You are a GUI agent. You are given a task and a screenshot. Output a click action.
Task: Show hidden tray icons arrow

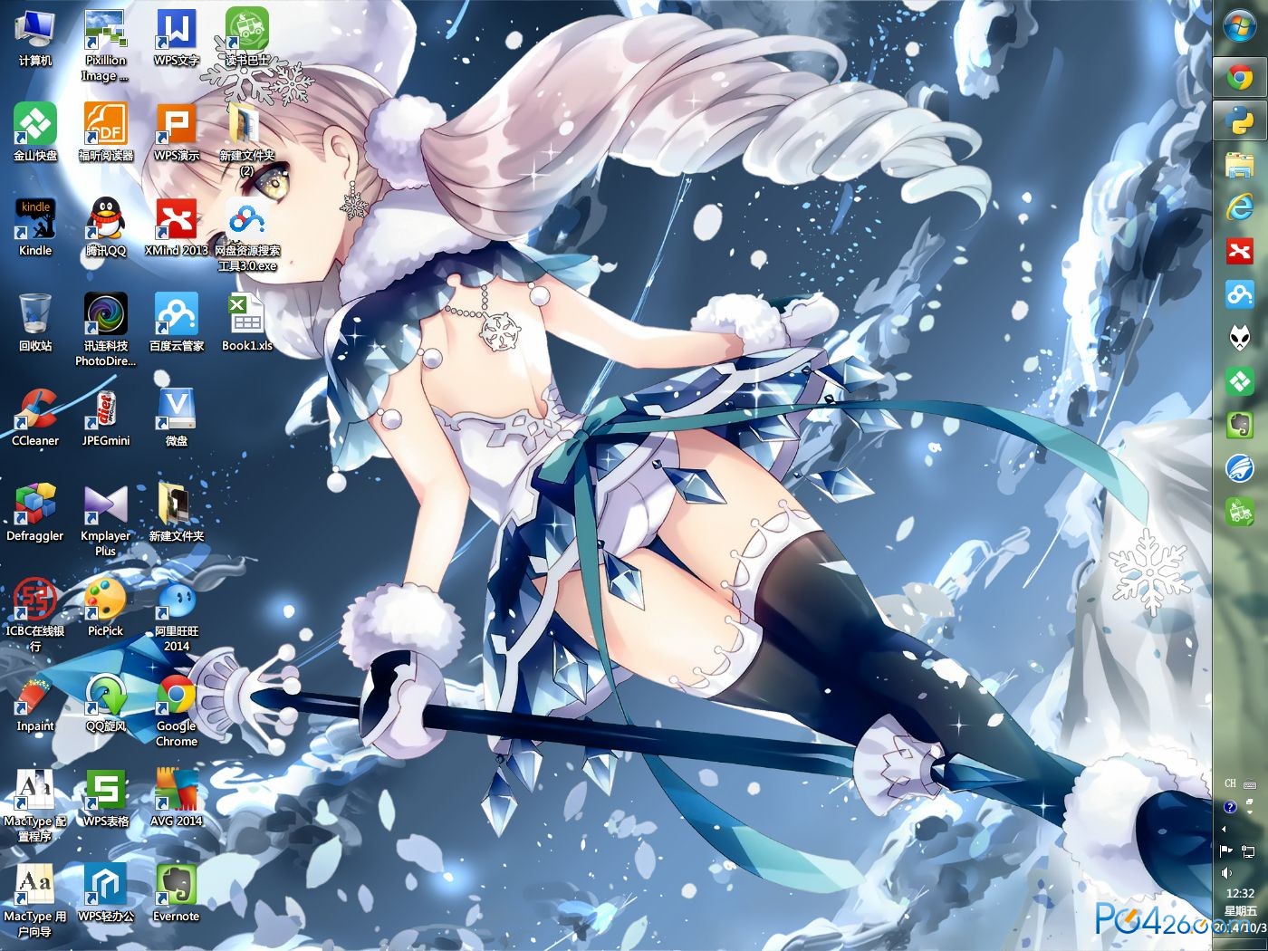tap(1224, 829)
